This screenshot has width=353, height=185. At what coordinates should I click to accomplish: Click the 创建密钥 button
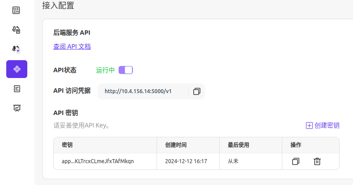click(x=323, y=125)
